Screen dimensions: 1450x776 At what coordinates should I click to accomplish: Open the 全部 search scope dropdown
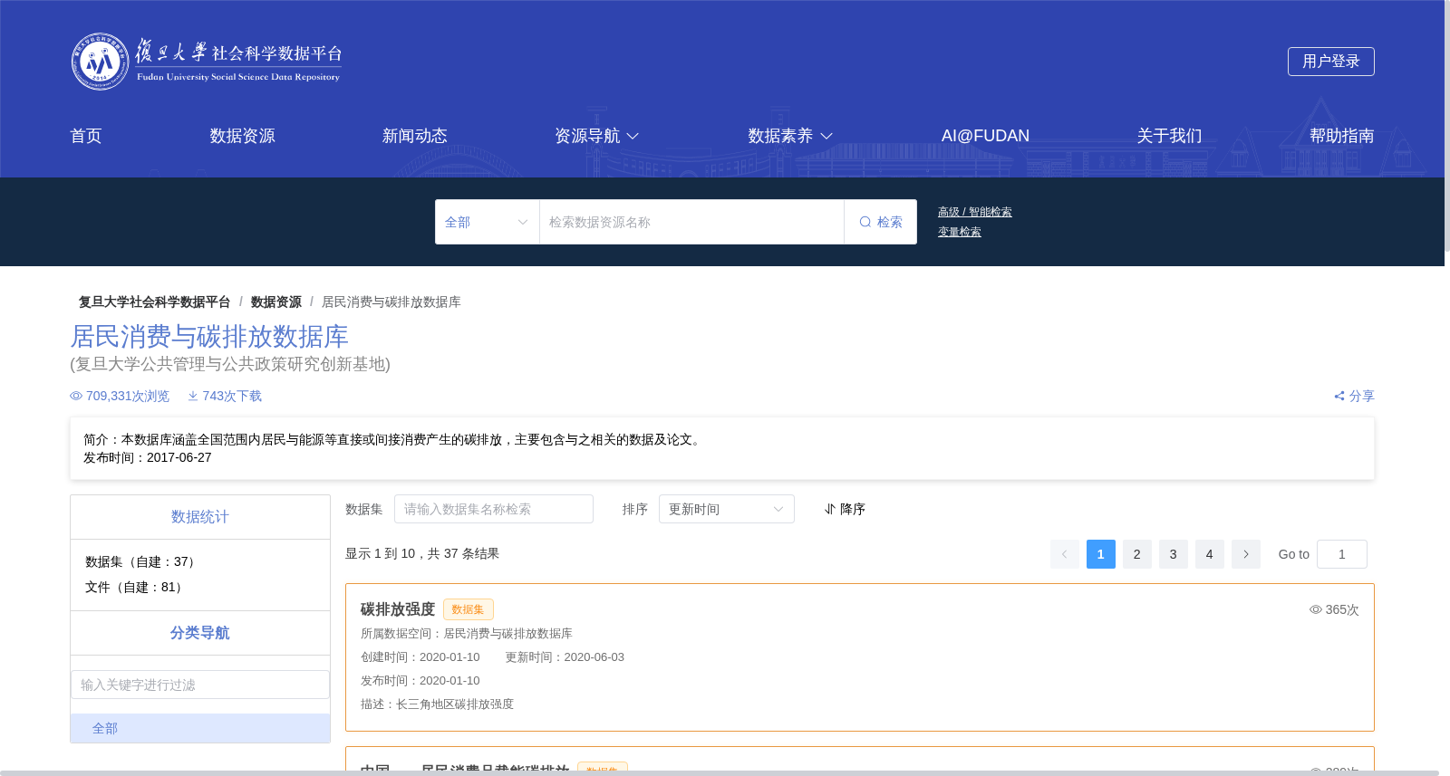[488, 222]
